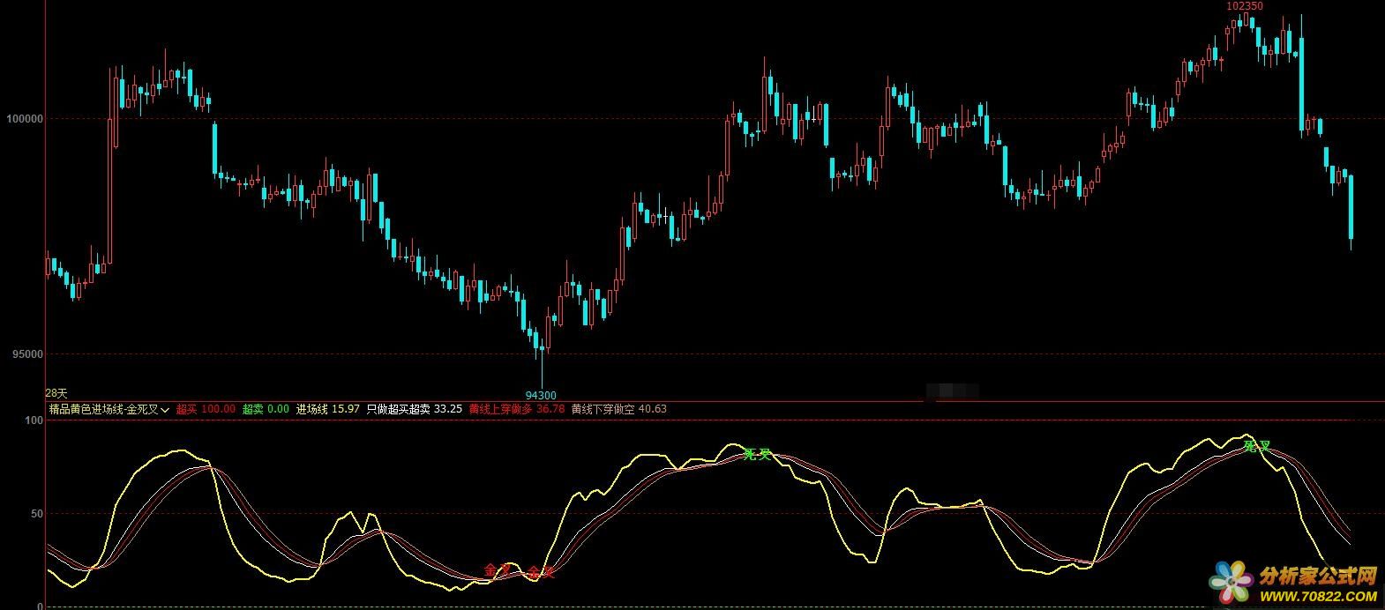Click the first green 死叉 marker
Screen dimensions: 1385x610
pyautogui.click(x=758, y=455)
